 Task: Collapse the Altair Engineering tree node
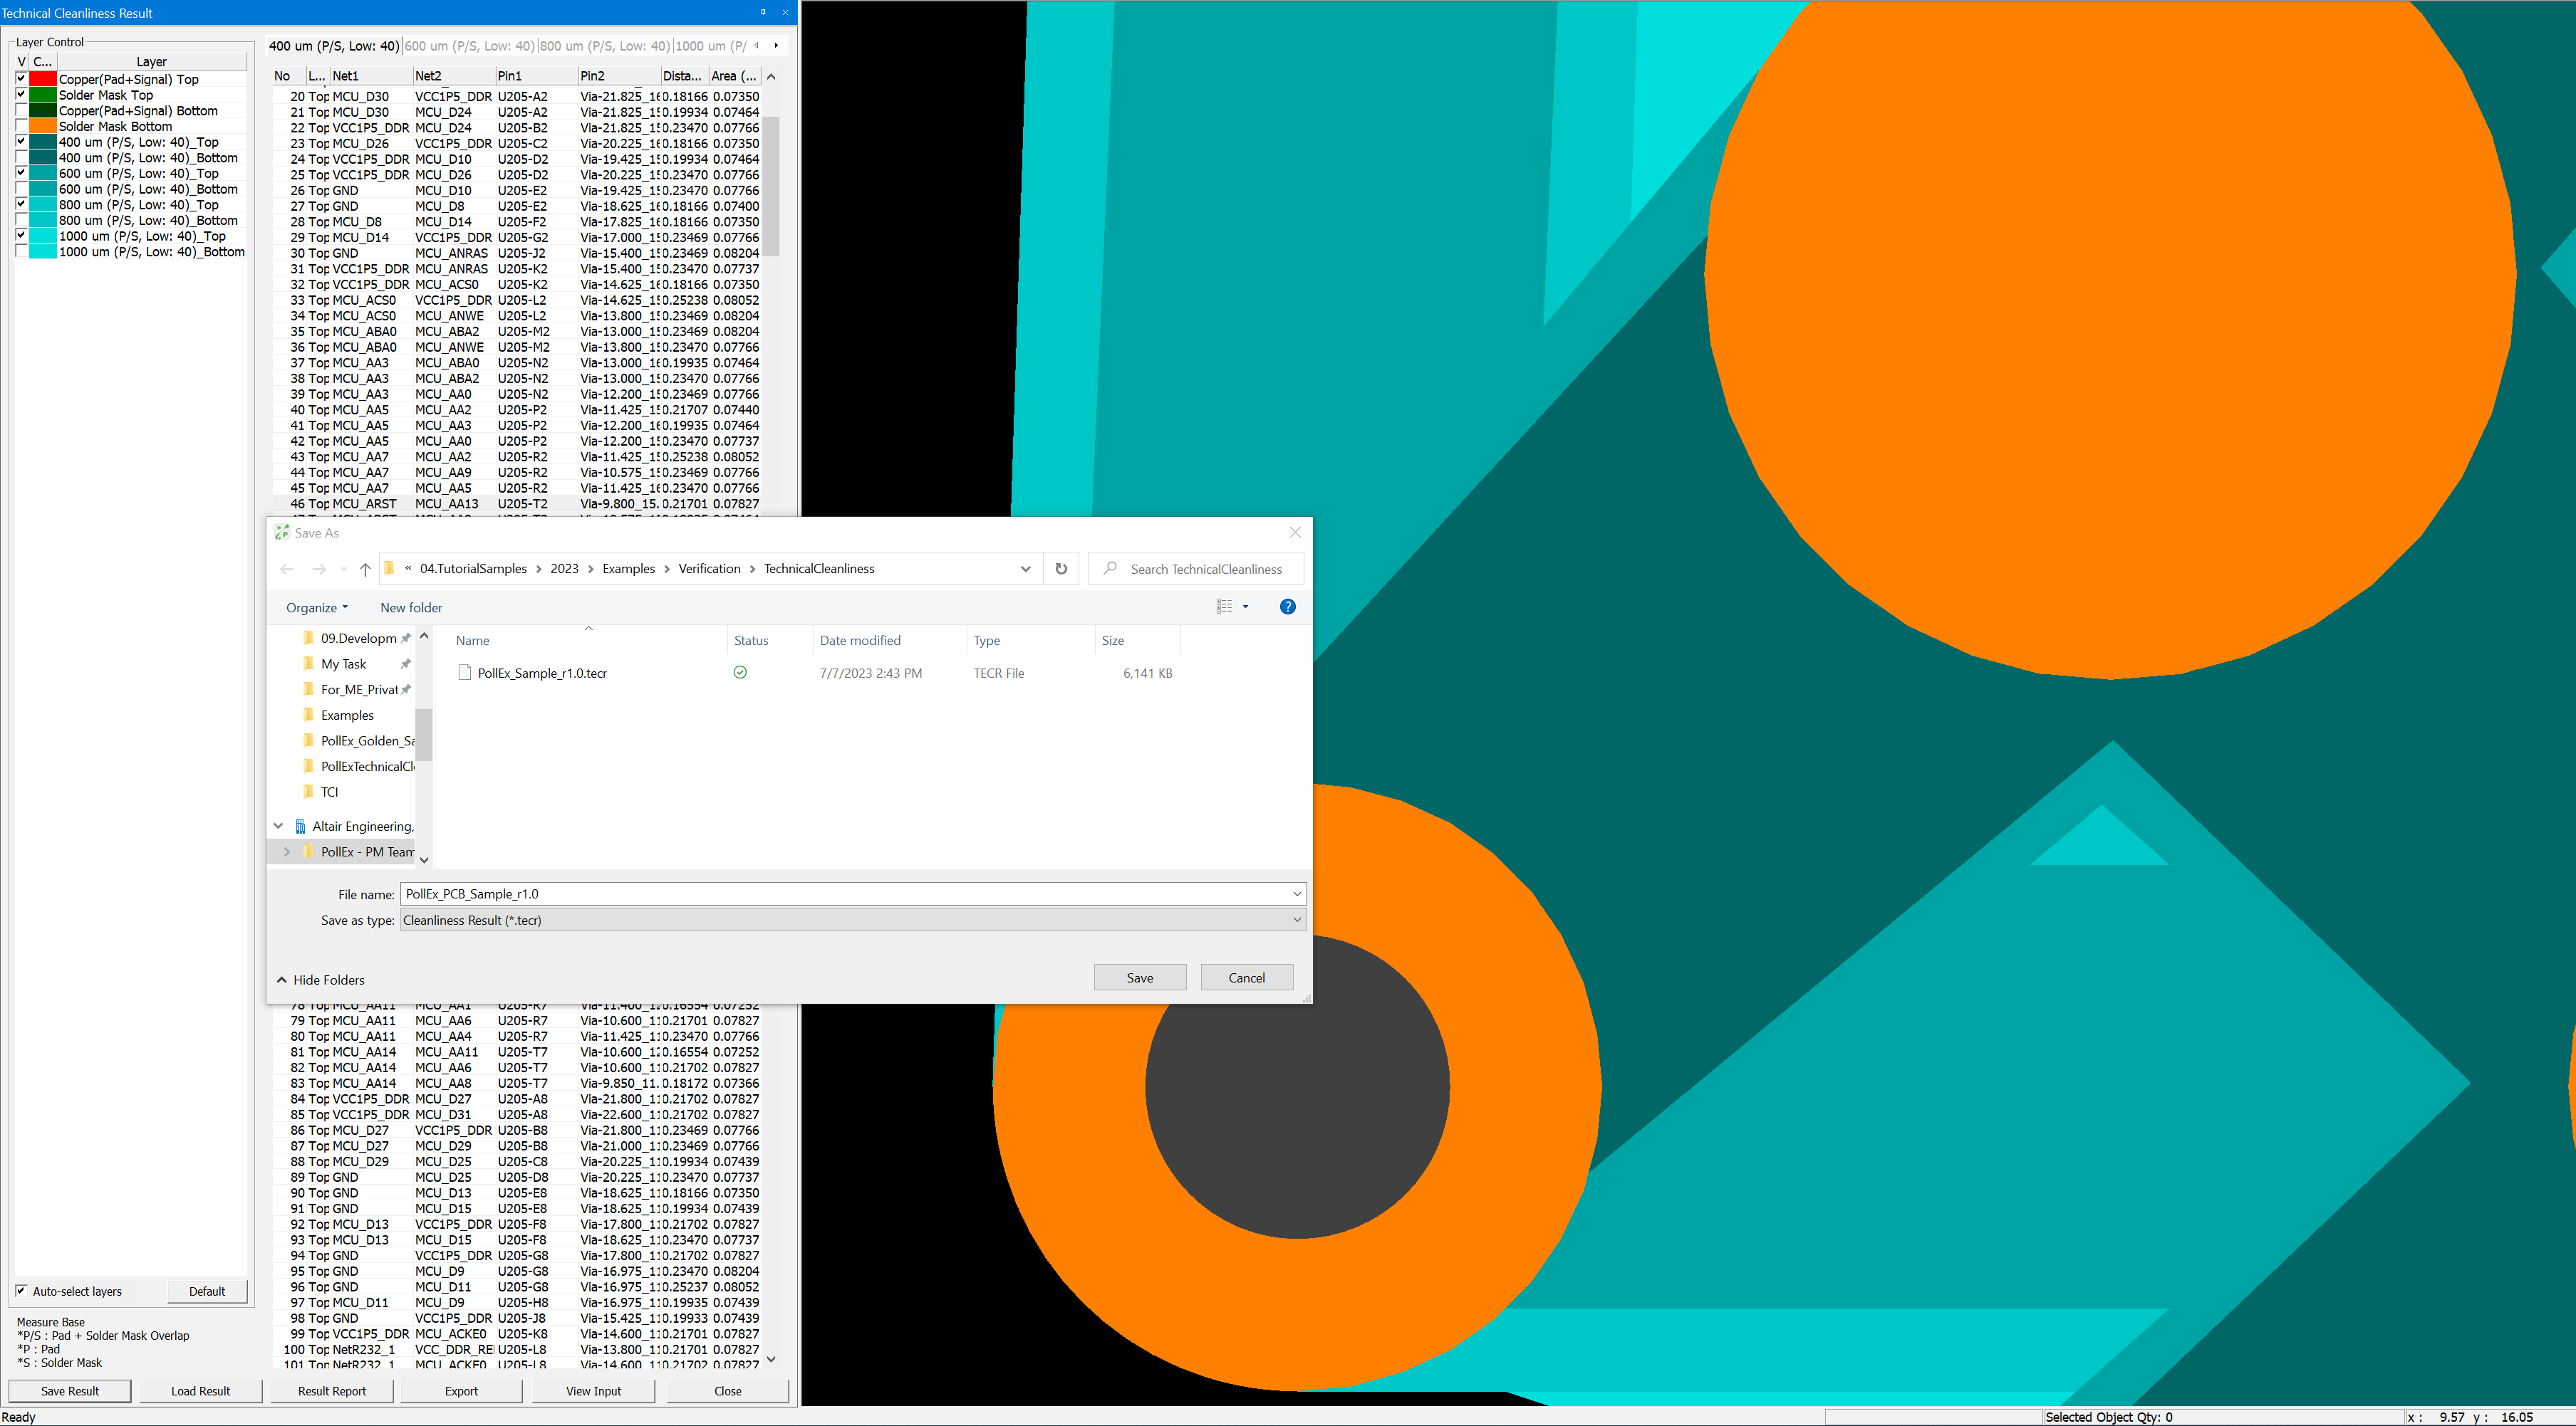[x=279, y=825]
